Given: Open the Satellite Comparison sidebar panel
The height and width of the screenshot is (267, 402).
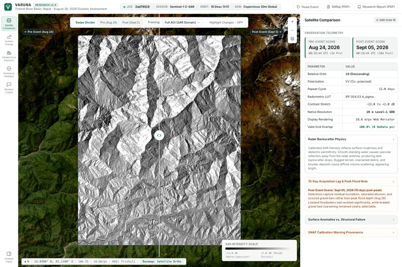Looking at the screenshot, I should [x=9, y=23].
